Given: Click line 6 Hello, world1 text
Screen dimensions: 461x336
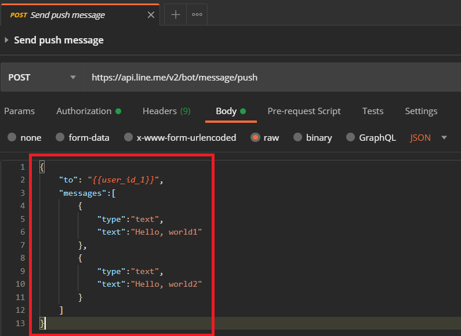Looking at the screenshot, I should point(166,232).
